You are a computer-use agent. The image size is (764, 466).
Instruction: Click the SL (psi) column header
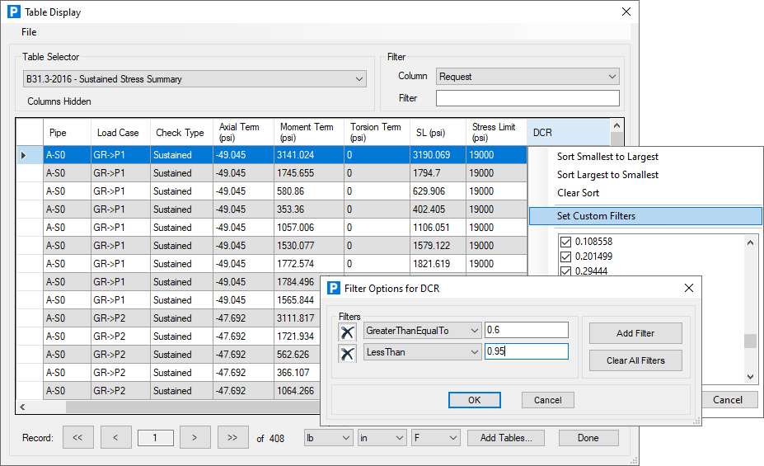tap(438, 132)
